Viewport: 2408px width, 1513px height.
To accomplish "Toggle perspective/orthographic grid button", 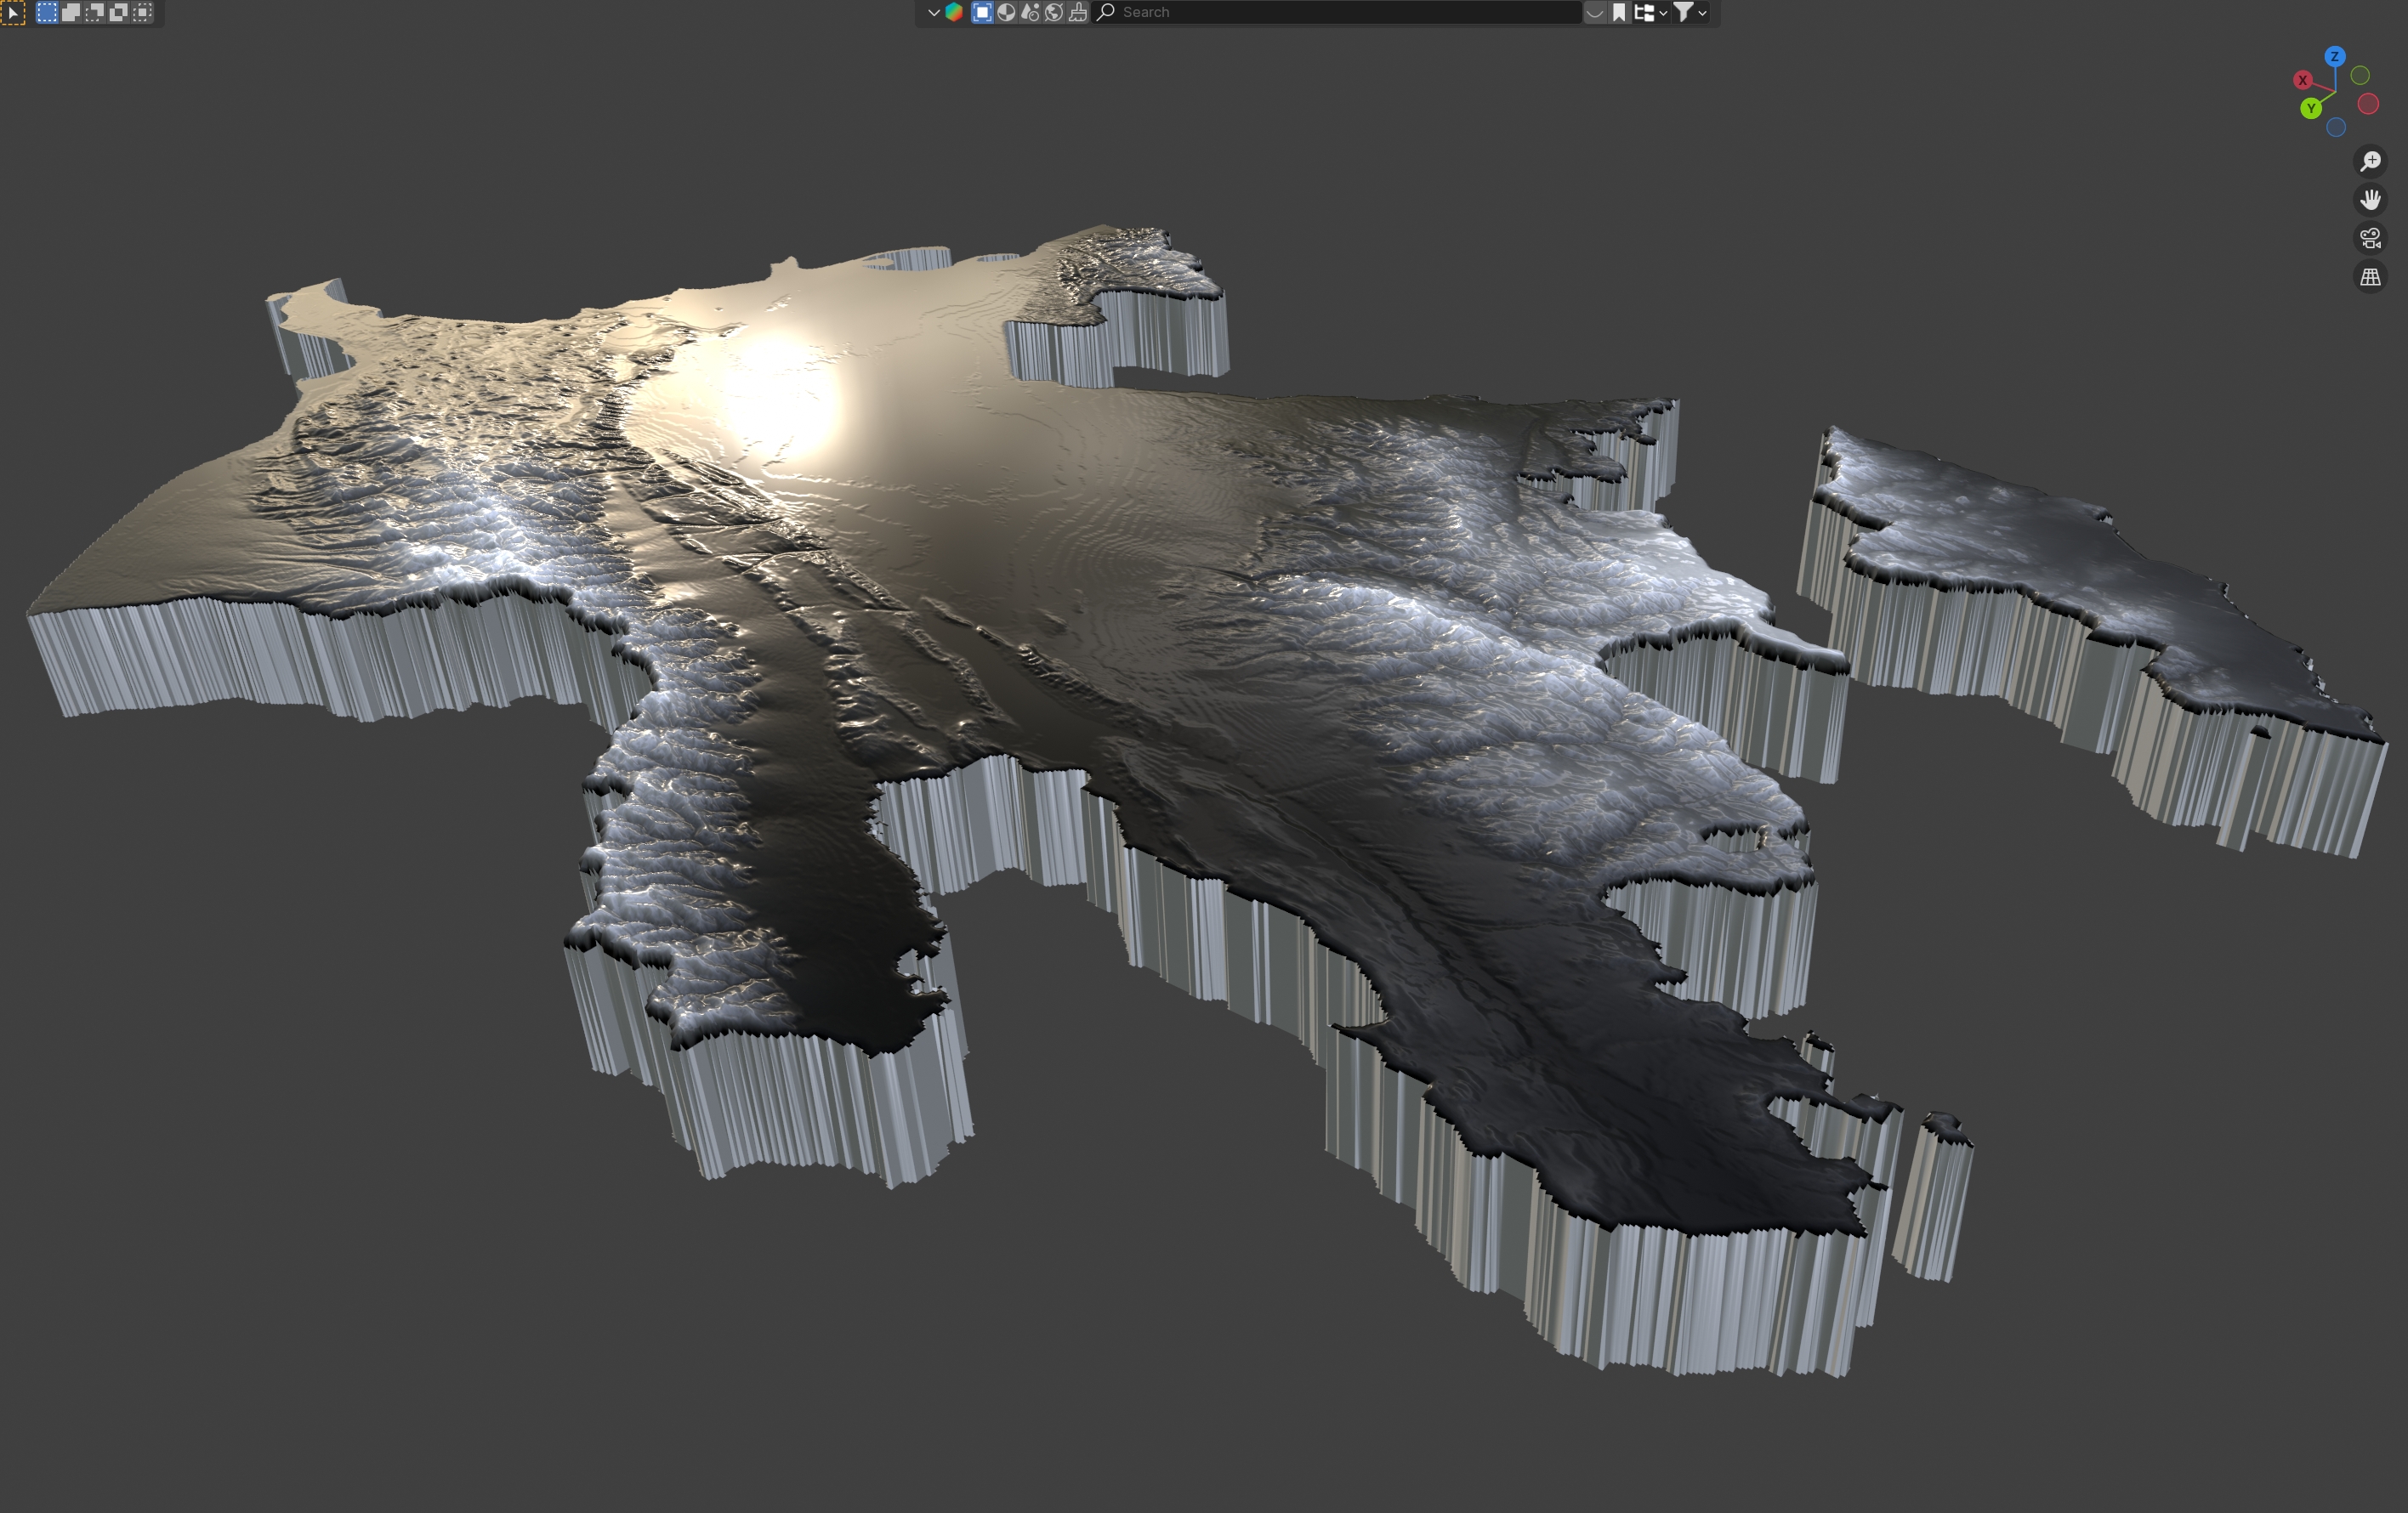I will click(2370, 277).
